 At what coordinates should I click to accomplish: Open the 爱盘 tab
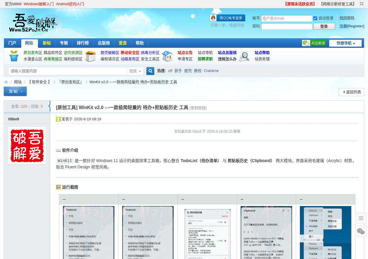tap(123, 43)
